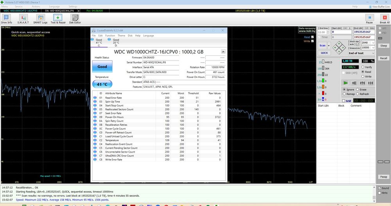Screen dimensions: 391x206
Task: Open CrystalDiskInfo Disk menu
Action: (130, 36)
